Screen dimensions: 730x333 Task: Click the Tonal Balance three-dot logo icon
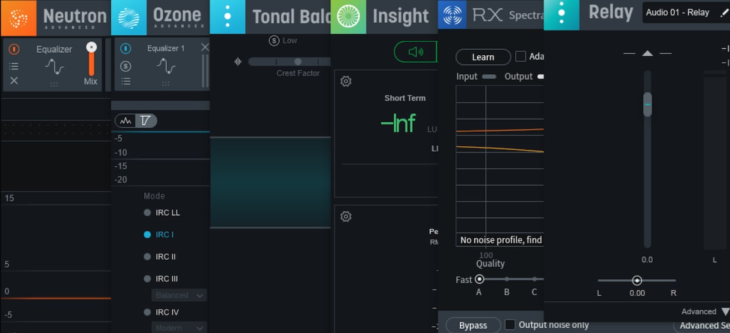point(227,16)
